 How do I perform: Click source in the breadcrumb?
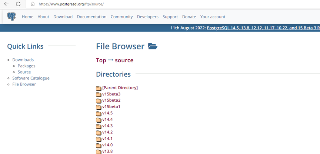tap(124, 60)
